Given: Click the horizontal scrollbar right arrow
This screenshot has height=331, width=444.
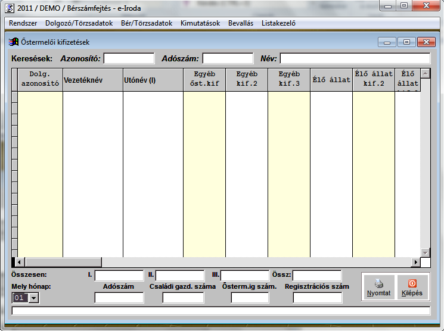Looking at the screenshot, I should pyautogui.click(x=415, y=263).
